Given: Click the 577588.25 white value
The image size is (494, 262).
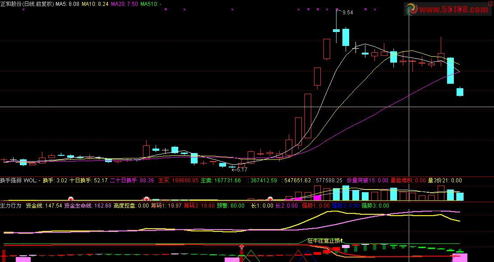Looking at the screenshot, I should tap(328, 181).
